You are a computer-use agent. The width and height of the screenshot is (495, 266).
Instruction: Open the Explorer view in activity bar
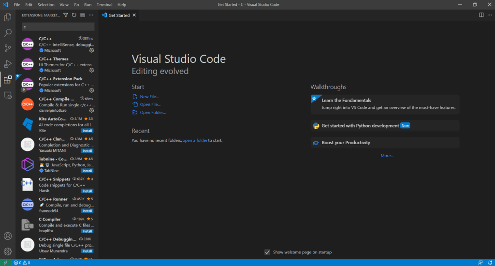[8, 17]
